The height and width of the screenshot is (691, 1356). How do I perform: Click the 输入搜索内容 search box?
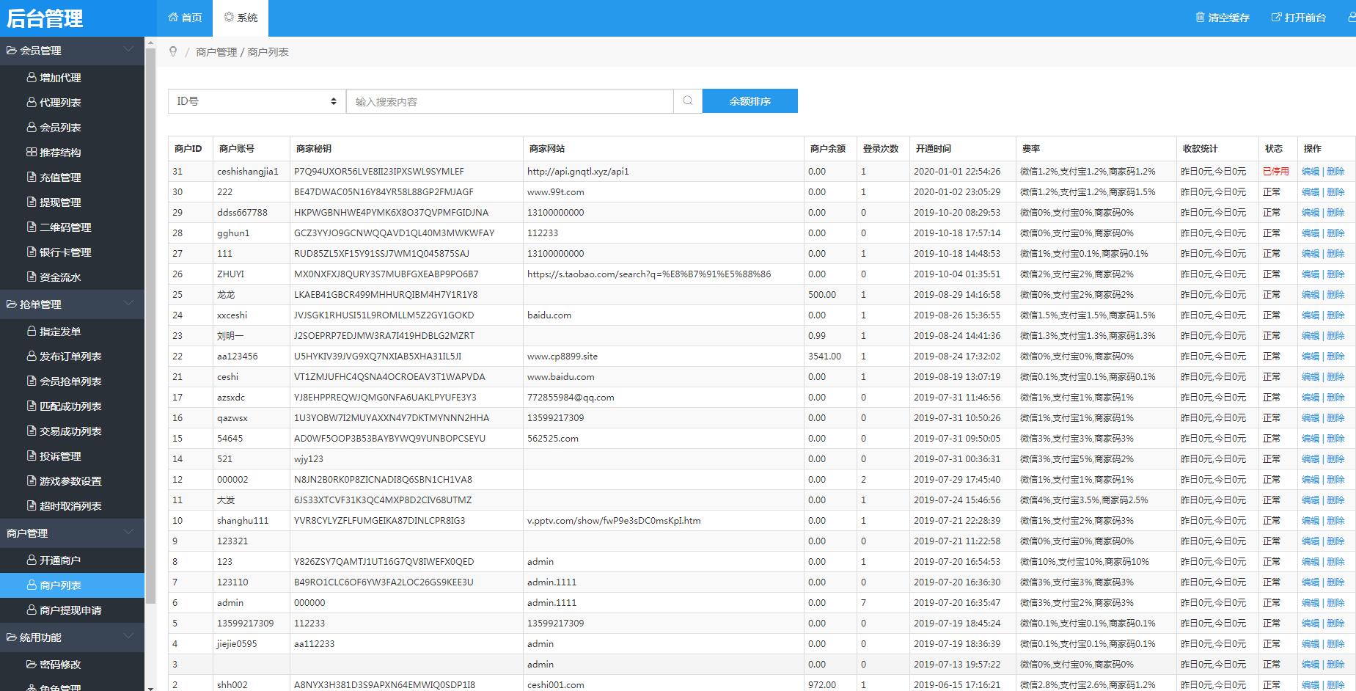pyautogui.click(x=510, y=101)
